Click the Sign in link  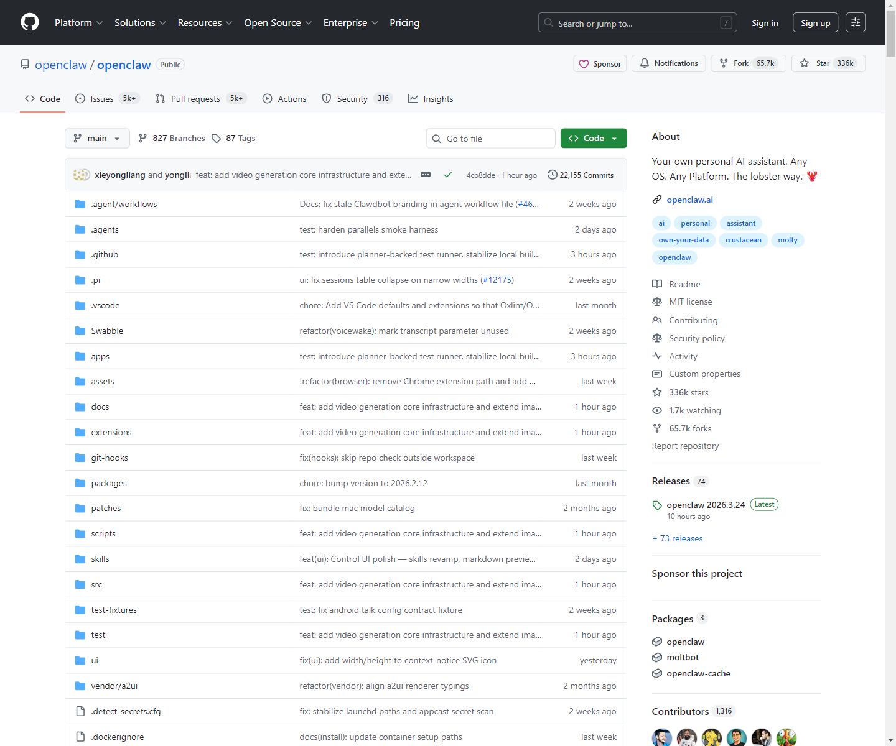coord(765,22)
